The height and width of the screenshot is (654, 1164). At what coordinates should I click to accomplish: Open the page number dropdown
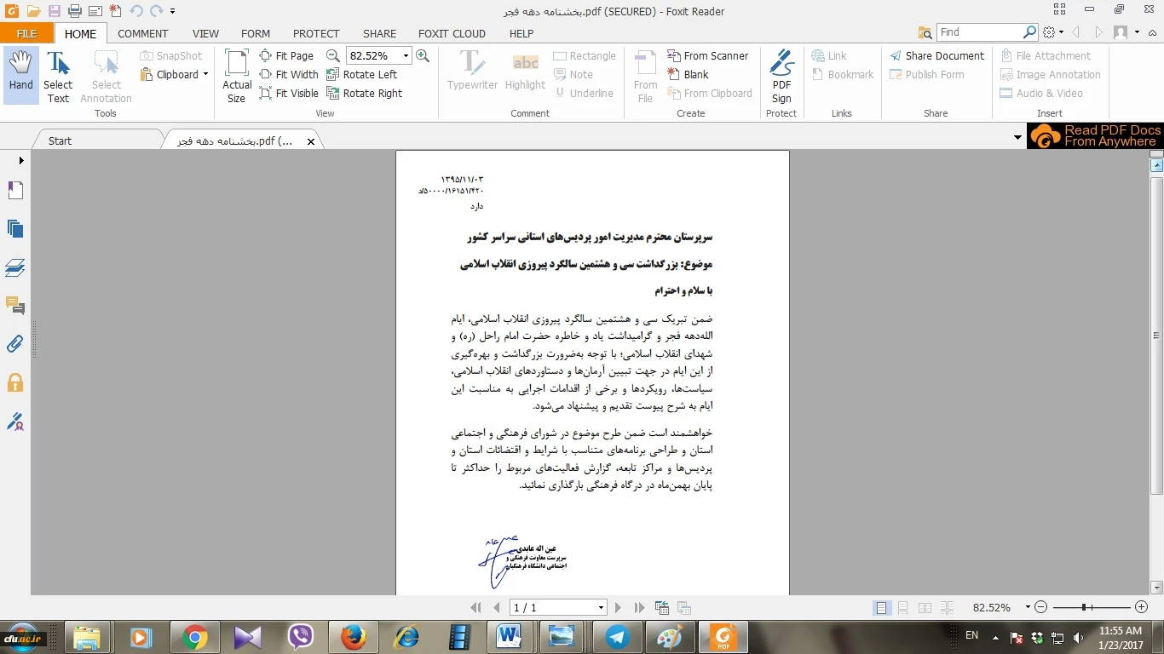click(601, 608)
